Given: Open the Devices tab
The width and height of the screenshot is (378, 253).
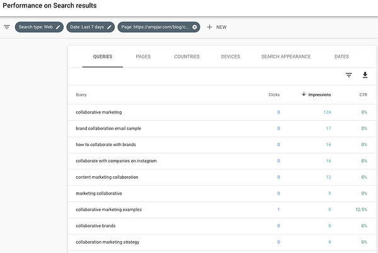Looking at the screenshot, I should pos(231,57).
